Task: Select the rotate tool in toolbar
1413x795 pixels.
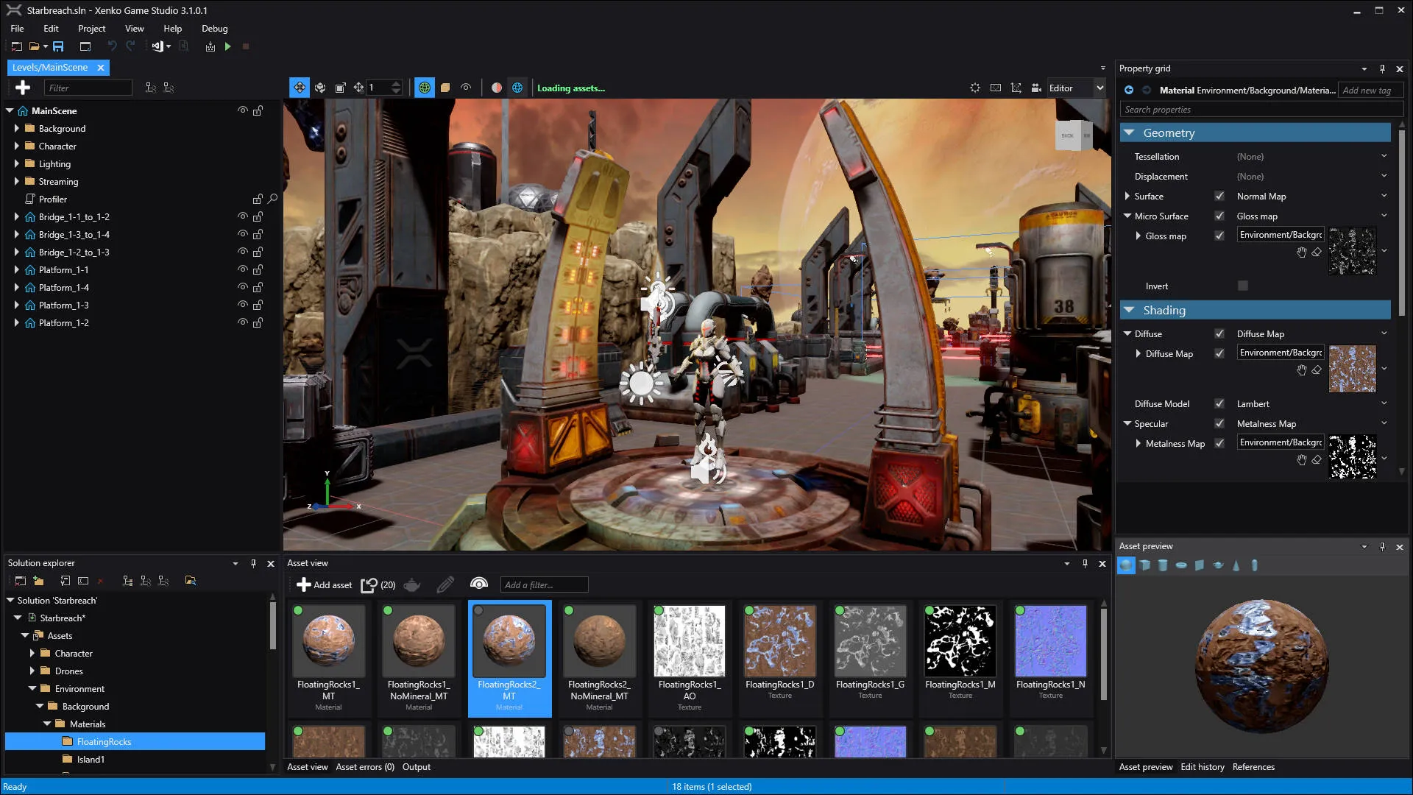Action: [320, 88]
